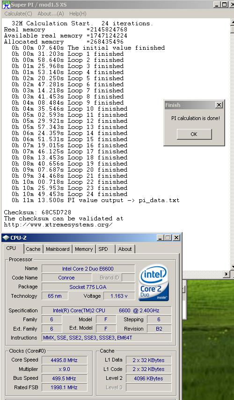Click the Bus Speed value 499.5 MHz
The height and width of the screenshot is (400, 234).
pyautogui.click(x=64, y=378)
